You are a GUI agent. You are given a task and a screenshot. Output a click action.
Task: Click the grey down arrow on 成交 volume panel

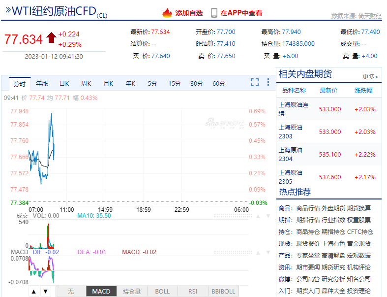pos(268,216)
